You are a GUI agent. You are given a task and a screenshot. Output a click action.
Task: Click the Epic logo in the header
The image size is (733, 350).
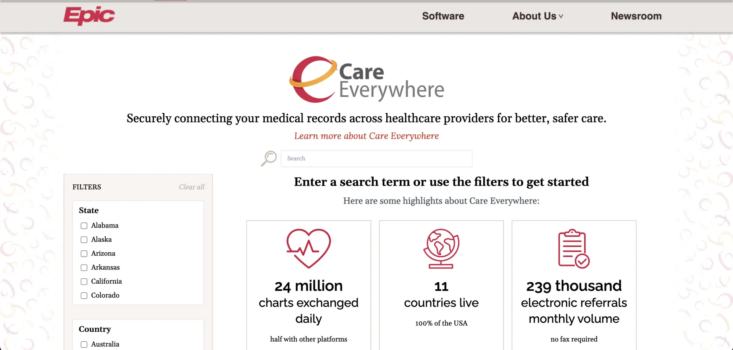pos(89,16)
